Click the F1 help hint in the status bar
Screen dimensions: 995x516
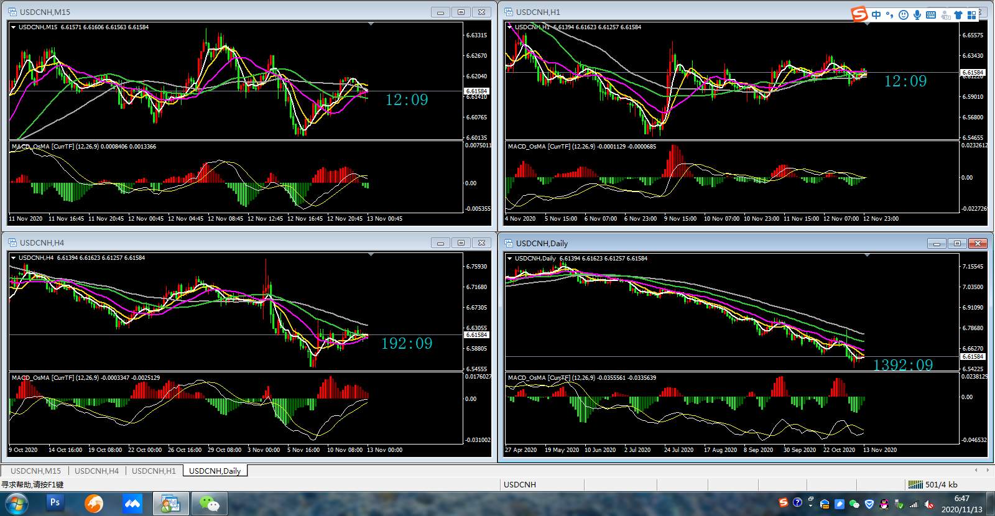click(x=32, y=484)
